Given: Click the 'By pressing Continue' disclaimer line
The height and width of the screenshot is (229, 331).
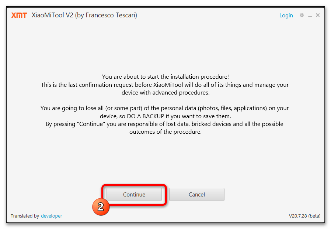Looking at the screenshot, I should click(164, 124).
